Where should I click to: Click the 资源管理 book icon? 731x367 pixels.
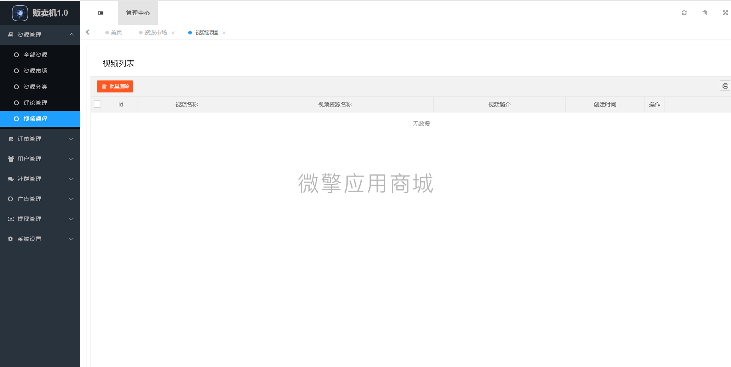pos(11,35)
